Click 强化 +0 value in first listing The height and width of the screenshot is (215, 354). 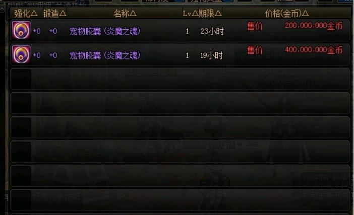click(x=37, y=31)
